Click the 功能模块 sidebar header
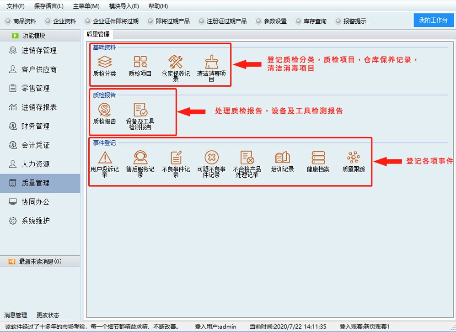Viewport: 456px width, 332px height. coord(40,36)
